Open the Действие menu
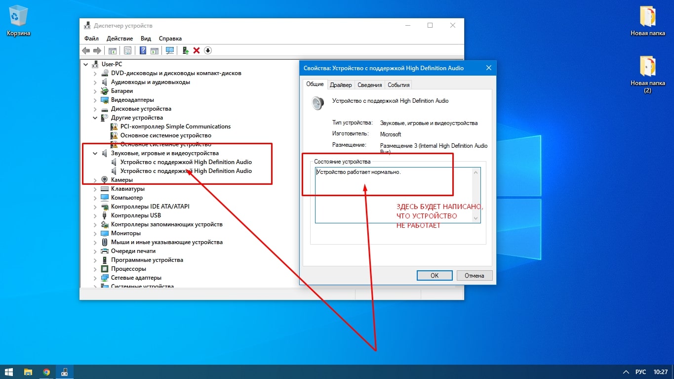 pos(119,39)
